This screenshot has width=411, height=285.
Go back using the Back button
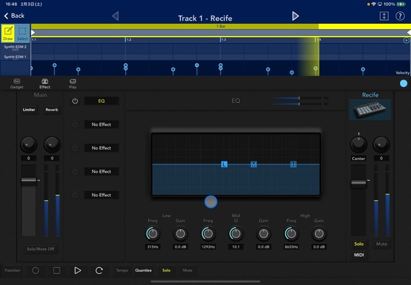pos(14,16)
